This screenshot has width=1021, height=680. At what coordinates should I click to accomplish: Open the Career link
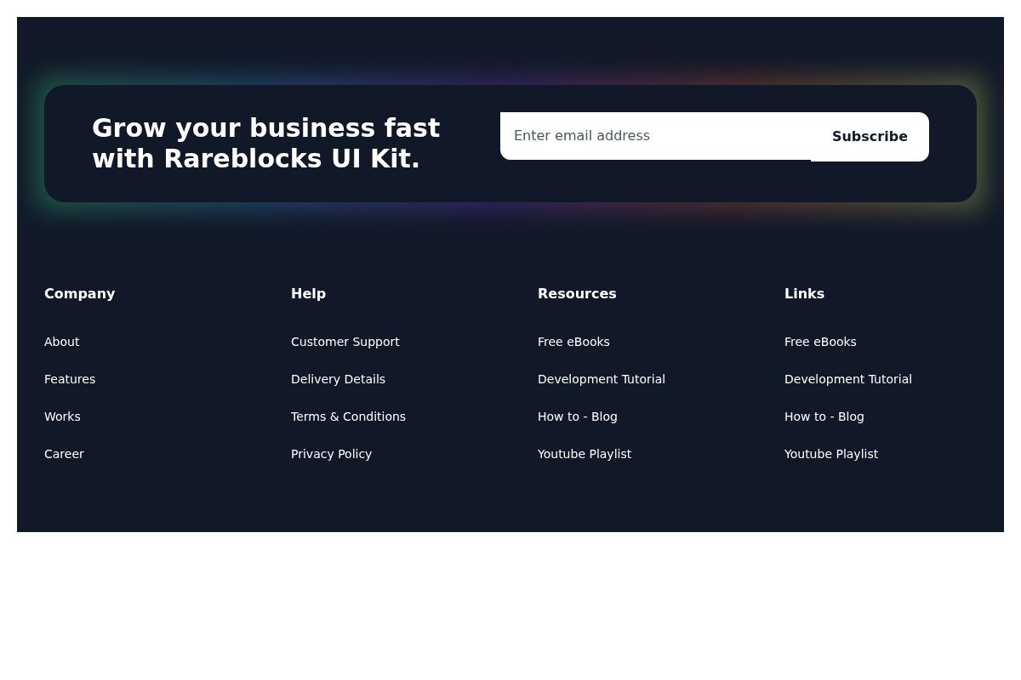pyautogui.click(x=64, y=454)
